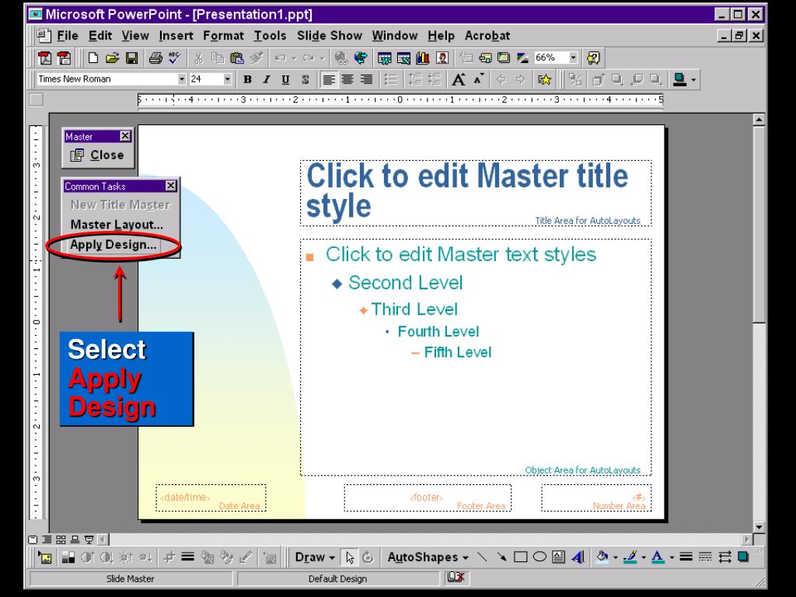This screenshot has height=597, width=796.
Task: Open the Acrobat menu
Action: pos(487,36)
